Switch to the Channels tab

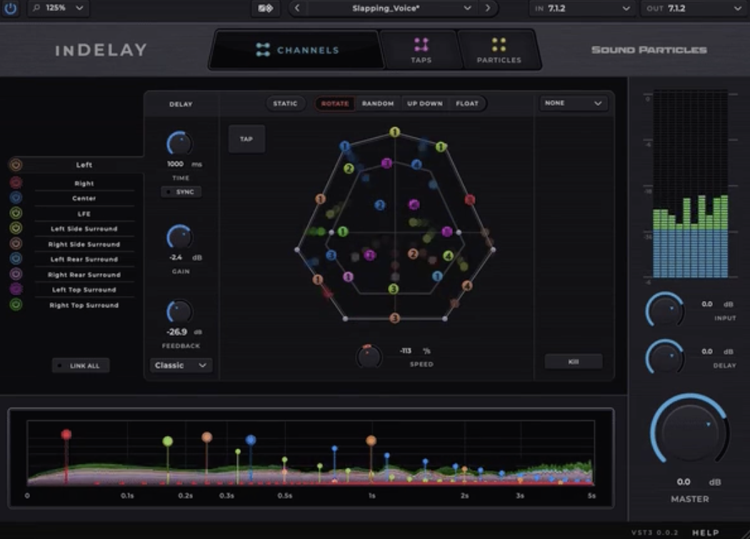[x=296, y=50]
